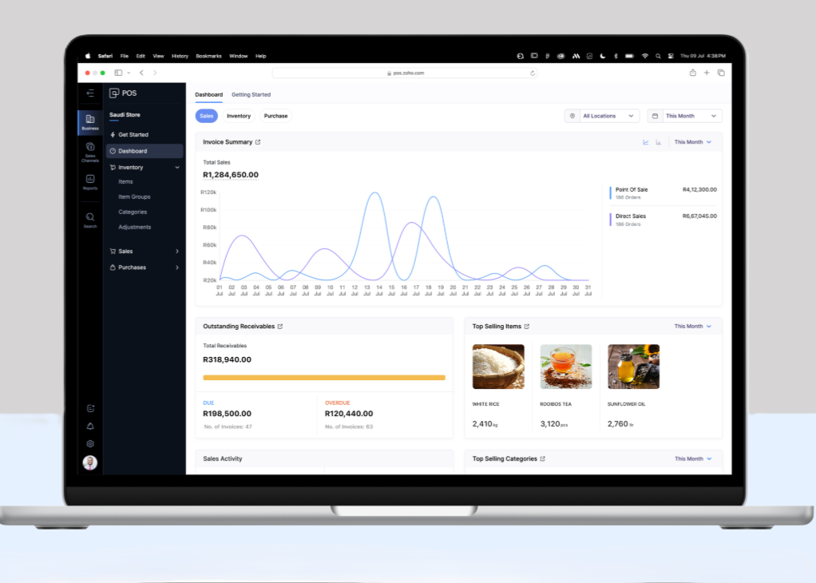Open Top Selling Categories external link icon
Viewport: 816px width, 583px height.
point(543,458)
